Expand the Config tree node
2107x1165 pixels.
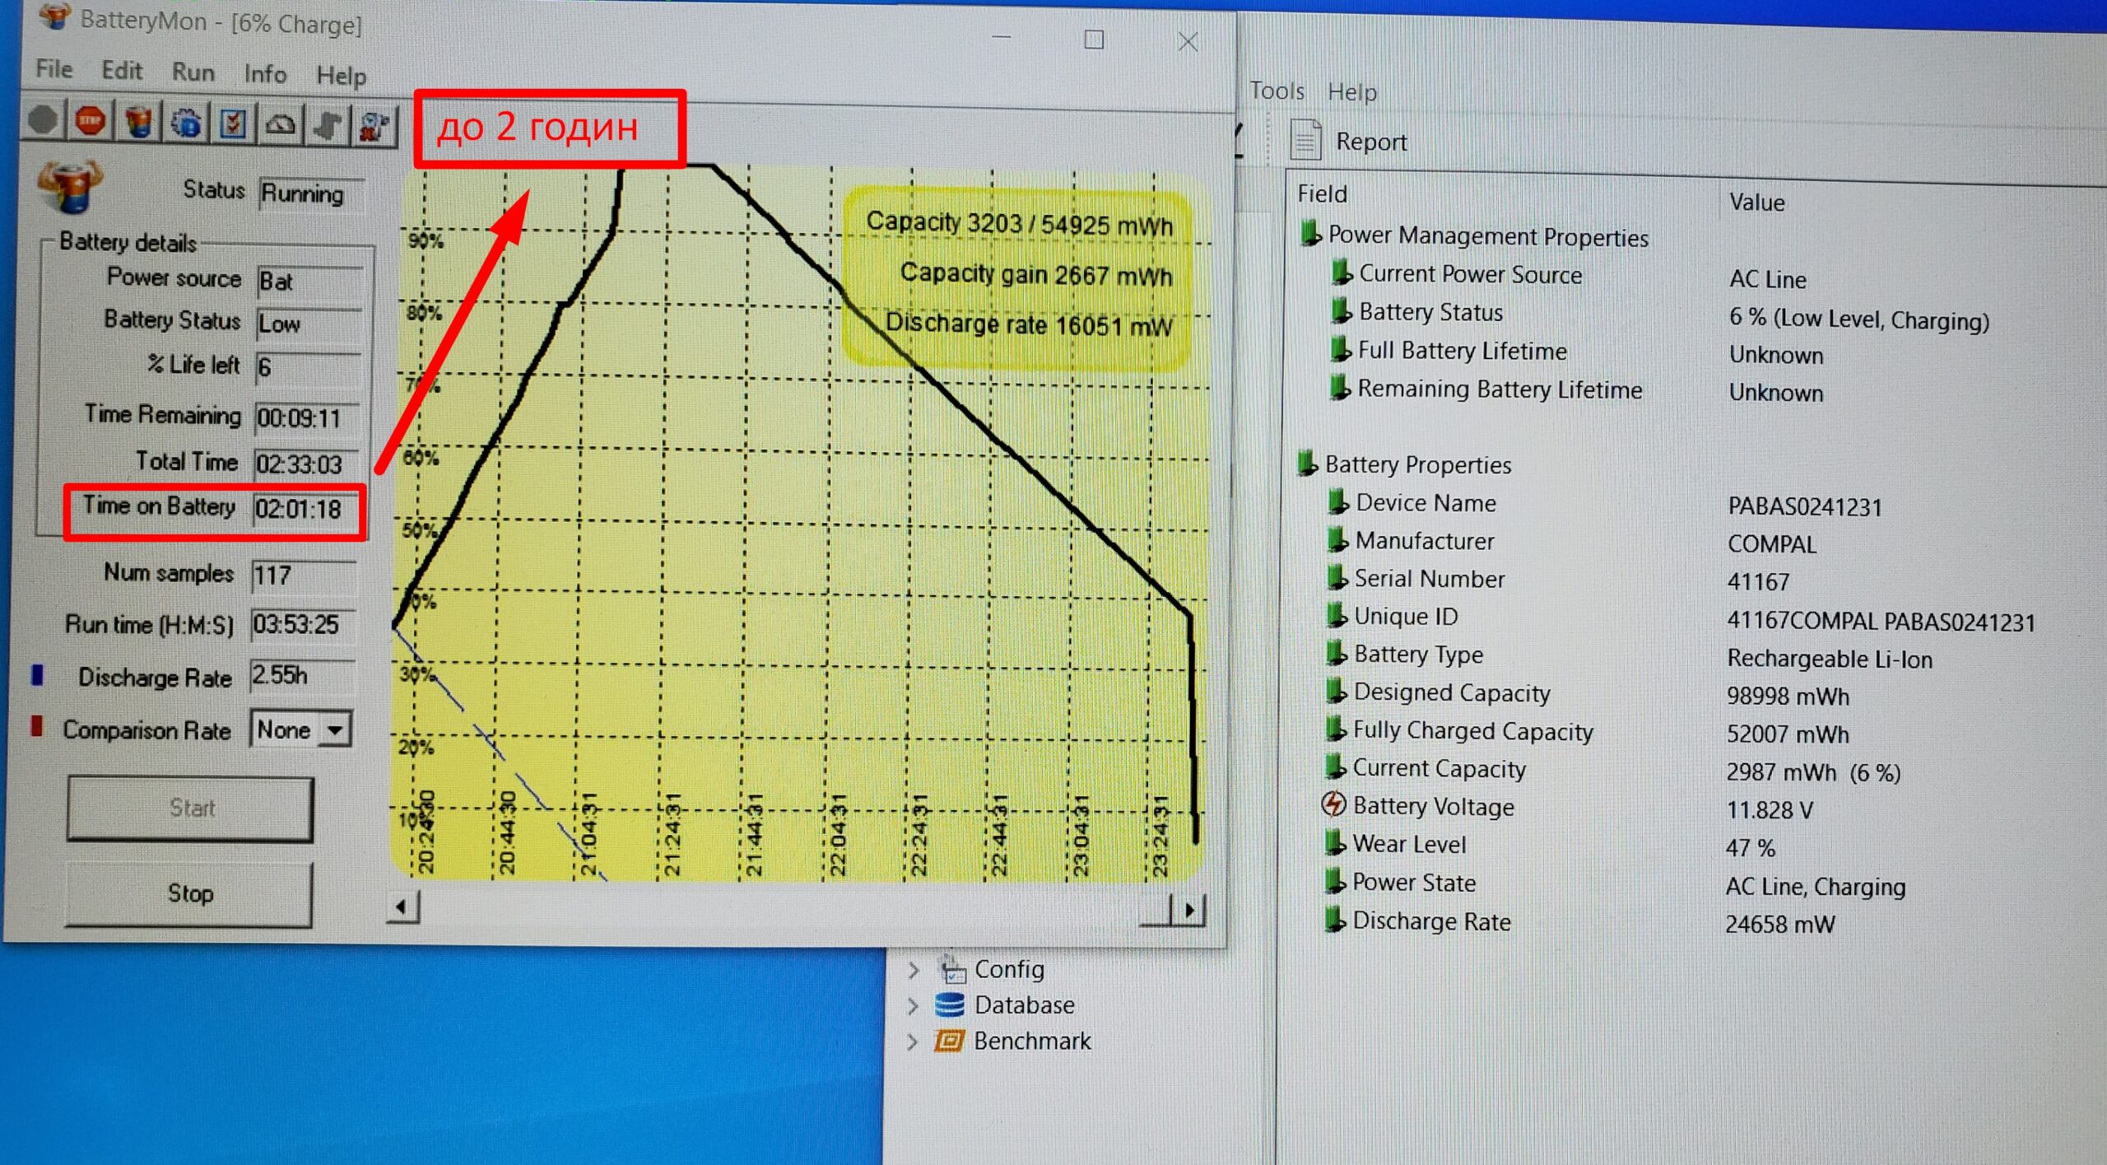913,970
